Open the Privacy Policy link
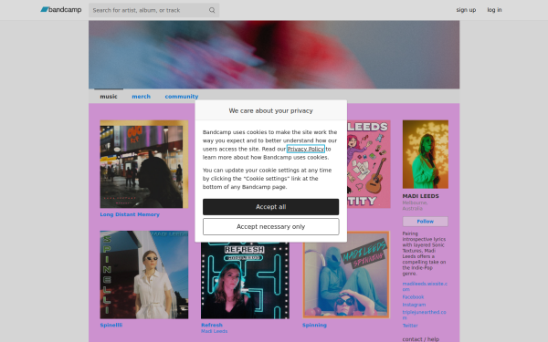Screen dimensions: 548x342 (305, 149)
